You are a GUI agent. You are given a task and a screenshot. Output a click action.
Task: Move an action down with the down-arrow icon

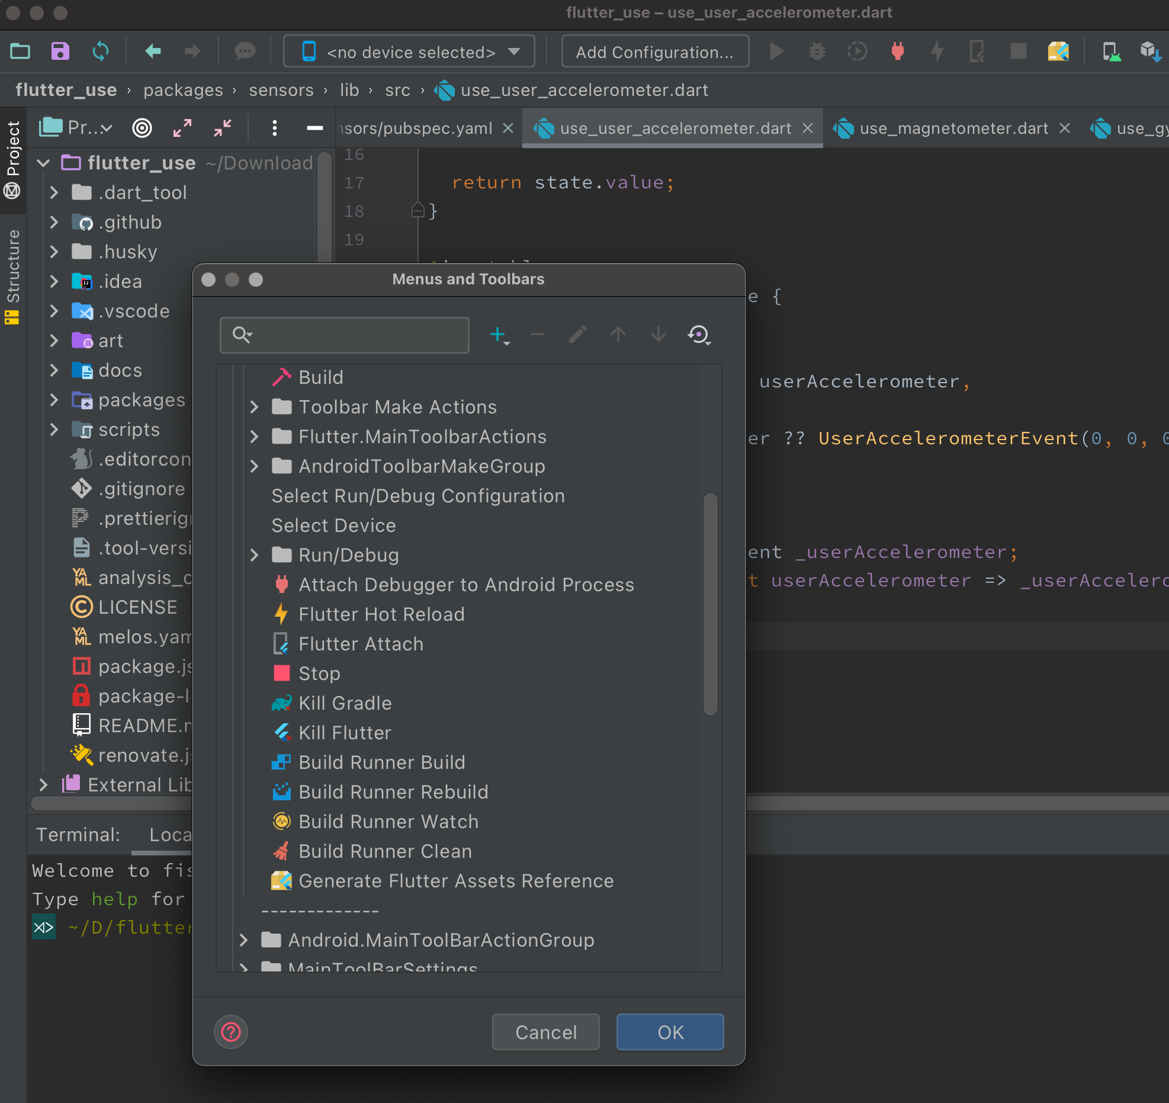pyautogui.click(x=658, y=335)
